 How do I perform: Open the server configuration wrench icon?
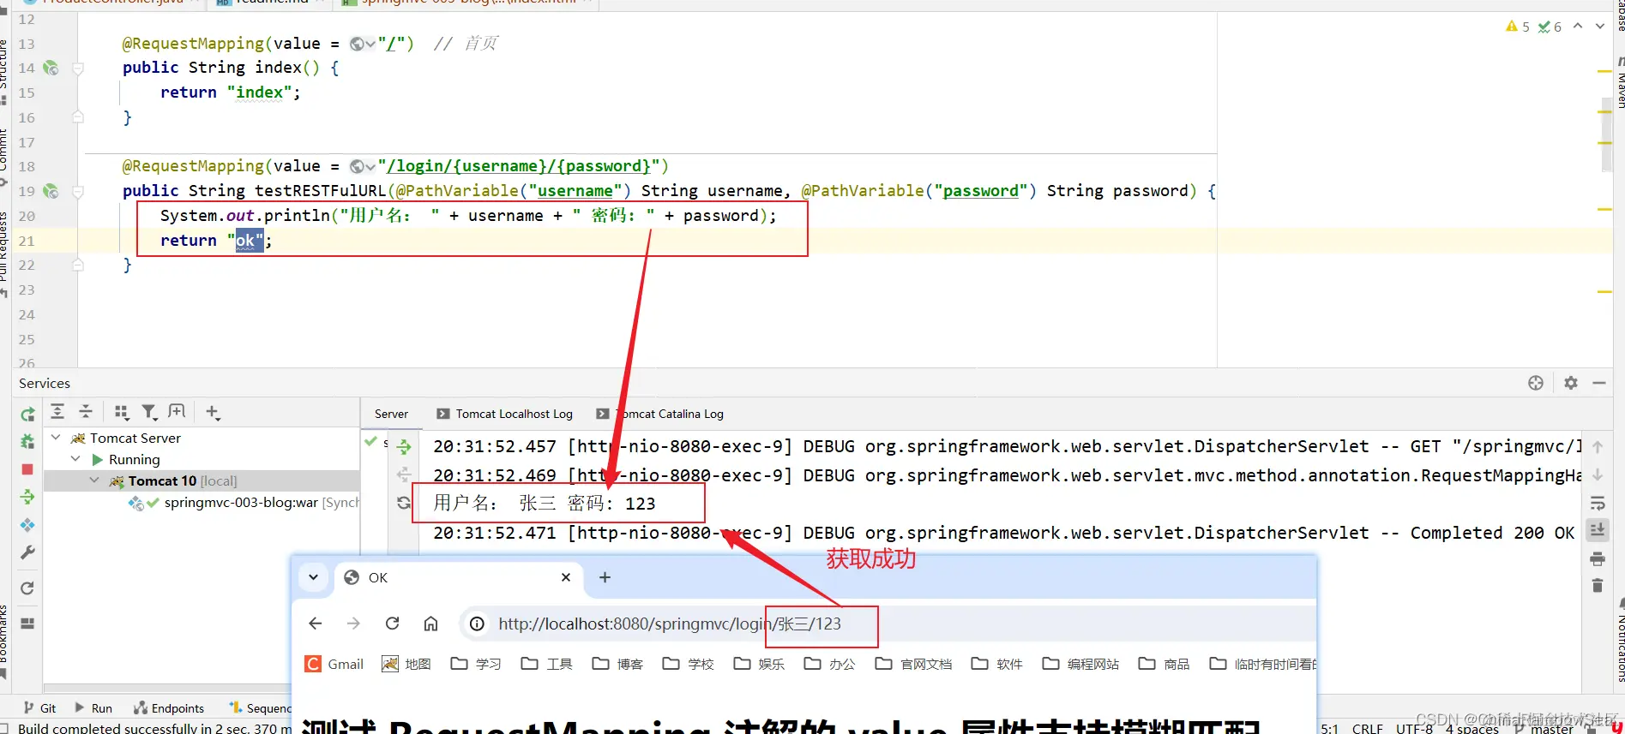point(27,552)
